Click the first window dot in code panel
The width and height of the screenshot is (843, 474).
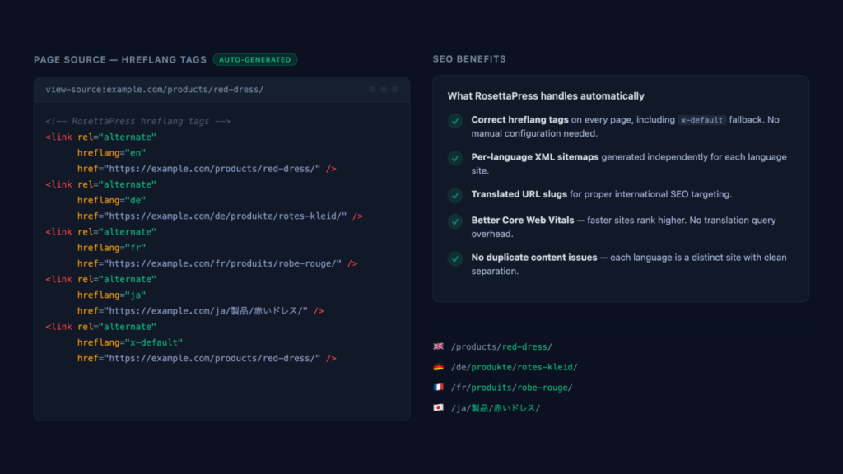tap(372, 89)
